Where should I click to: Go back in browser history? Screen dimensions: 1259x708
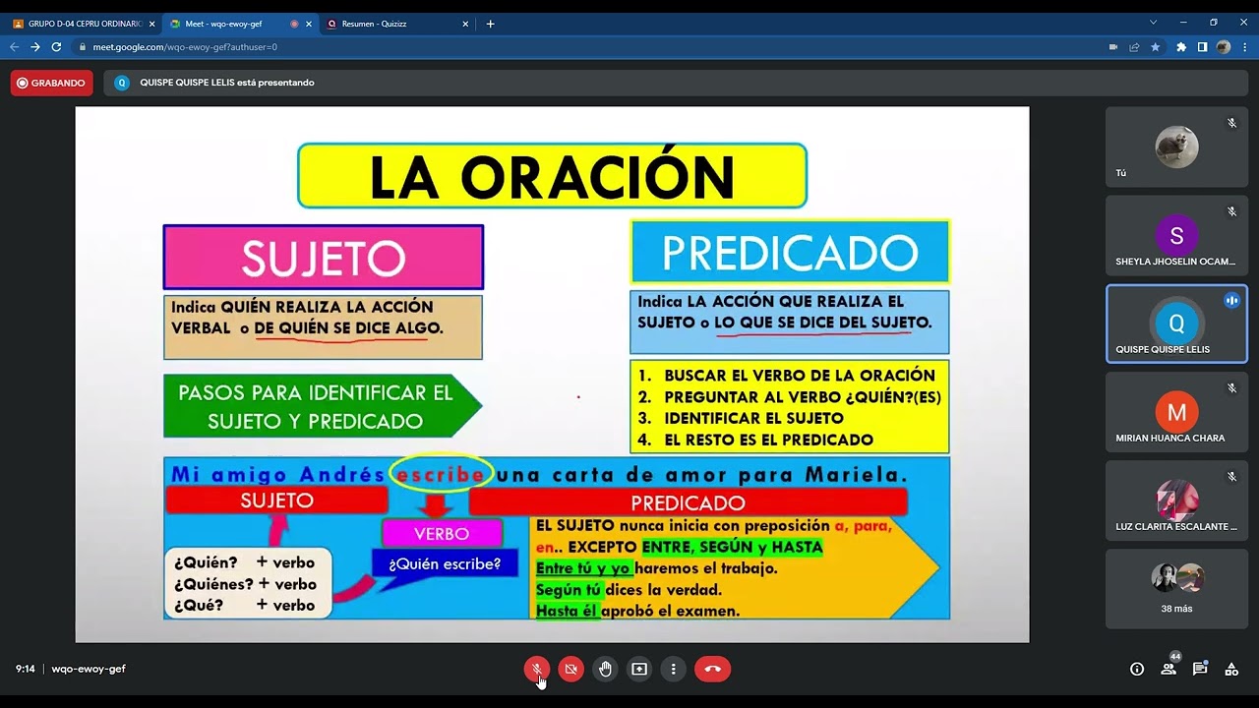[x=15, y=46]
